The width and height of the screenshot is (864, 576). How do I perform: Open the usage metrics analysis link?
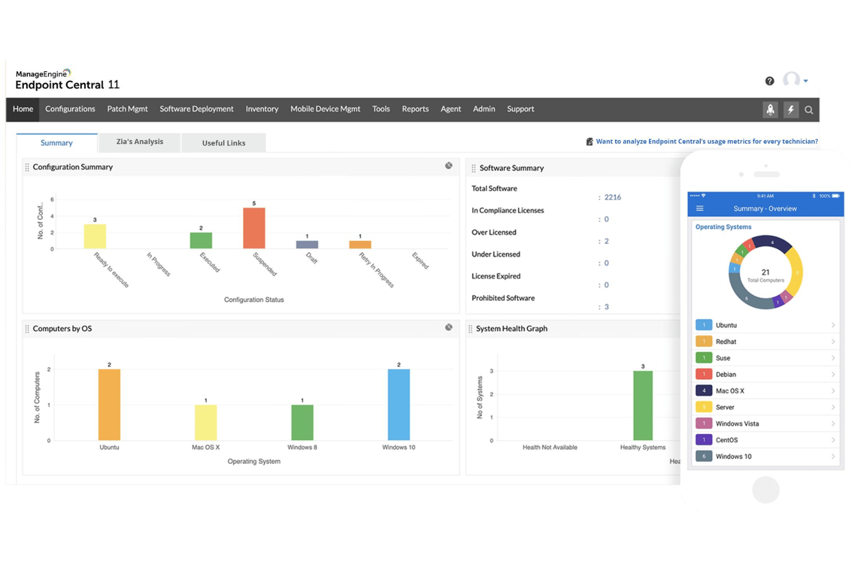(707, 141)
